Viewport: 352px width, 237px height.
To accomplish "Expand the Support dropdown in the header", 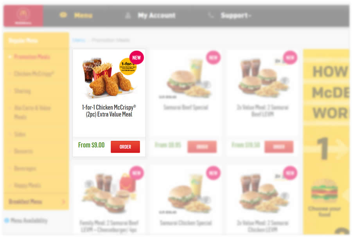I will point(236,15).
